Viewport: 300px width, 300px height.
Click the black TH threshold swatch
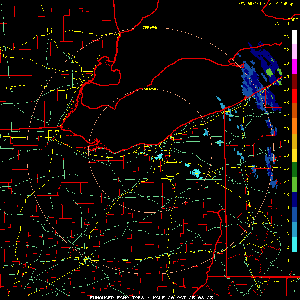coord(294,259)
